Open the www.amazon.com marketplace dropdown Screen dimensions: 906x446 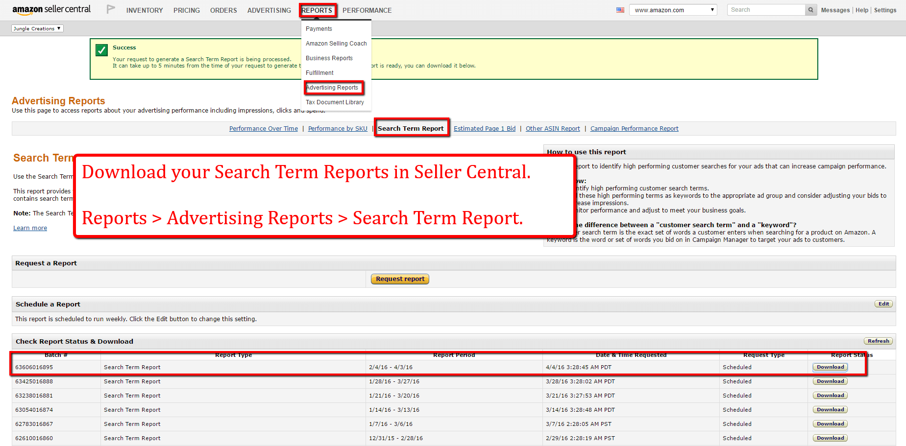pos(673,9)
